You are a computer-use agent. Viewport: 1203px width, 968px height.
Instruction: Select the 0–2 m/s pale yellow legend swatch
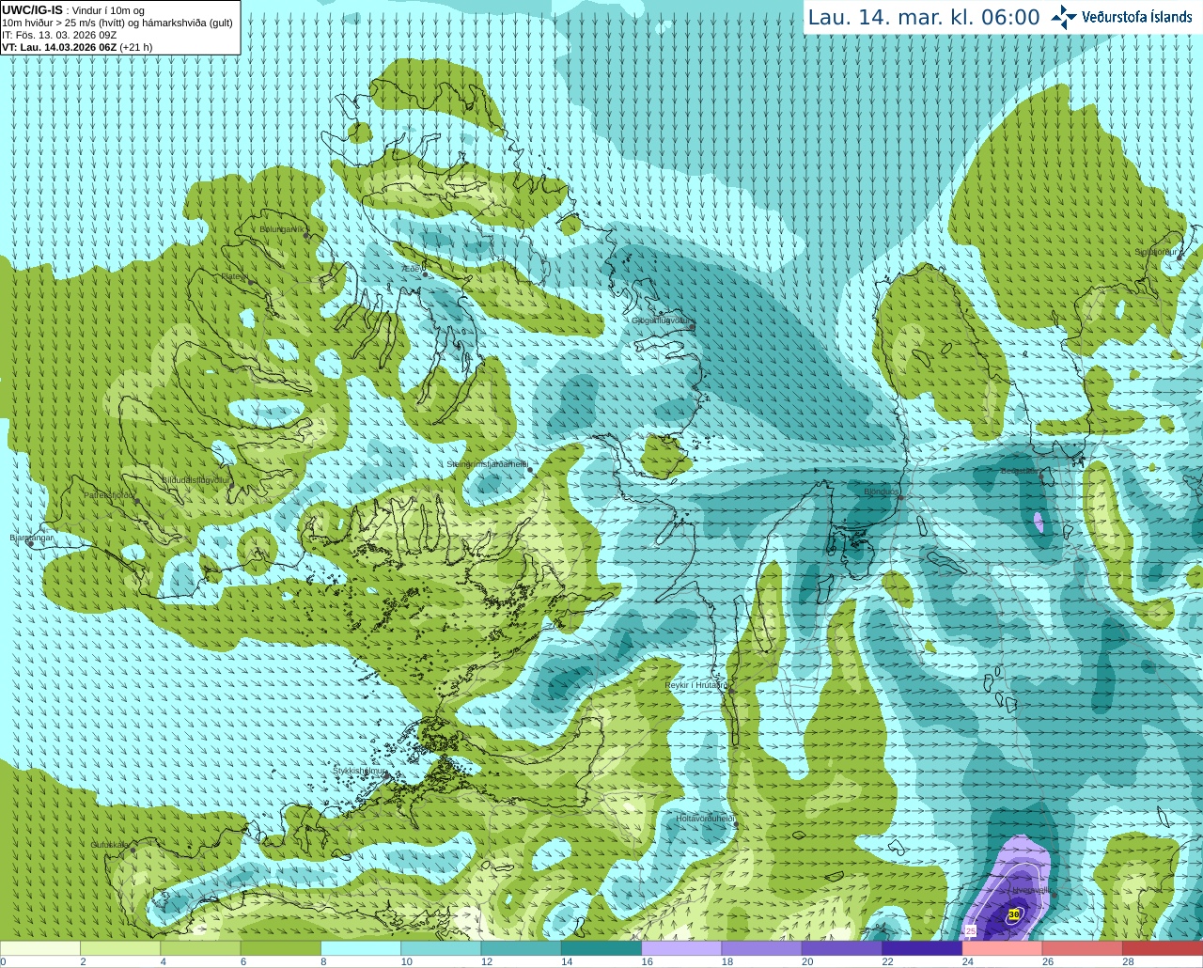tap(40, 948)
